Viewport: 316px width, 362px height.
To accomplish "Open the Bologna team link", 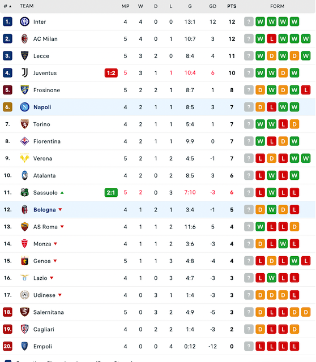I will click(44, 210).
